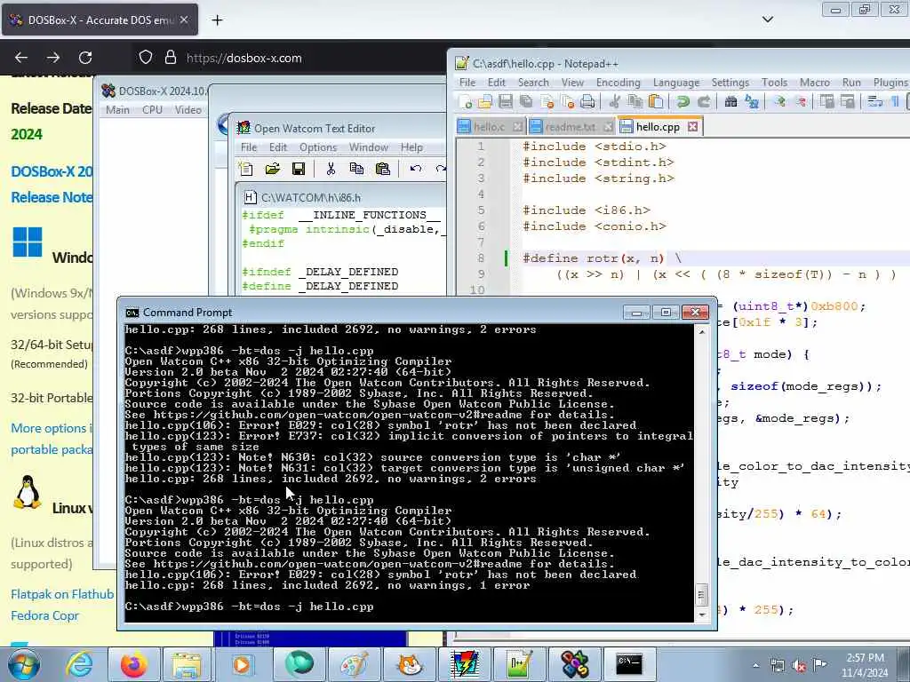Viewport: 910px width, 682px height.
Task: Click Save All icon in Notepad++ toolbar
Action: (x=526, y=102)
